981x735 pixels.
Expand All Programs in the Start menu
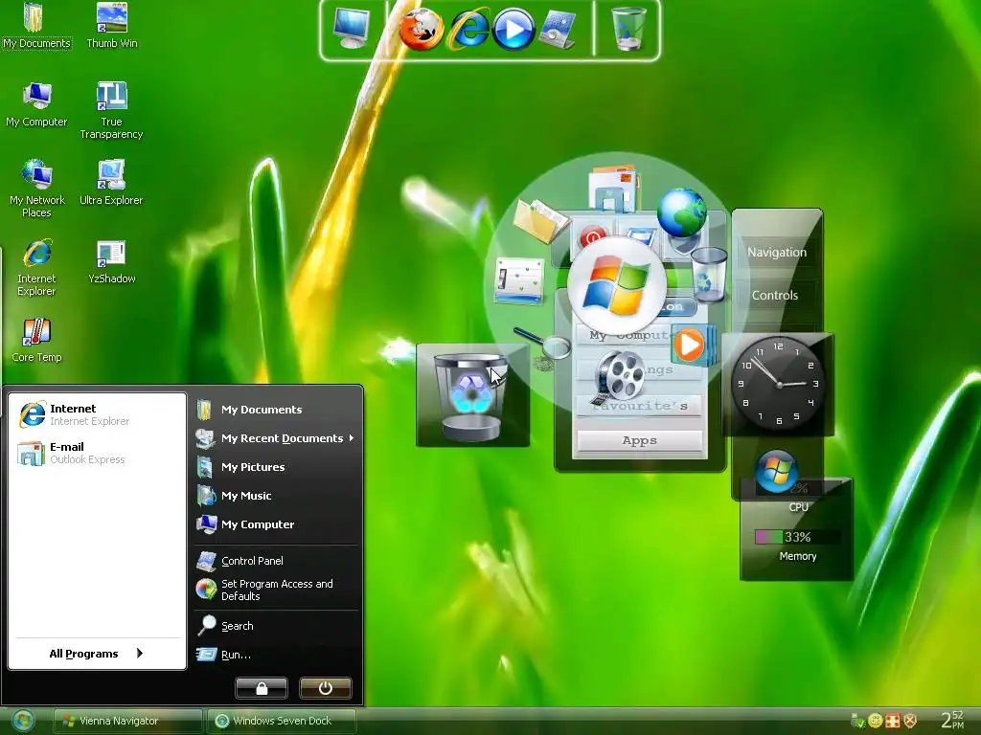pos(98,653)
